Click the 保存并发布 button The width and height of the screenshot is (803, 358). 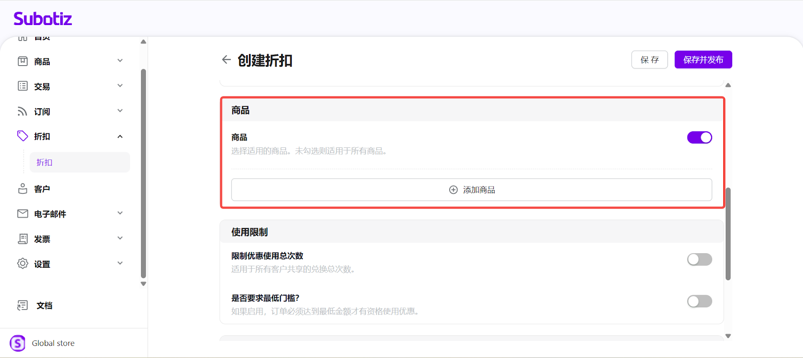pyautogui.click(x=703, y=60)
